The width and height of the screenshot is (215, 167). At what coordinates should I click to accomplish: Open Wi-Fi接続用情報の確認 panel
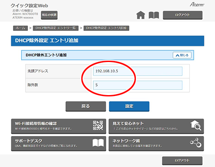pos(58,126)
